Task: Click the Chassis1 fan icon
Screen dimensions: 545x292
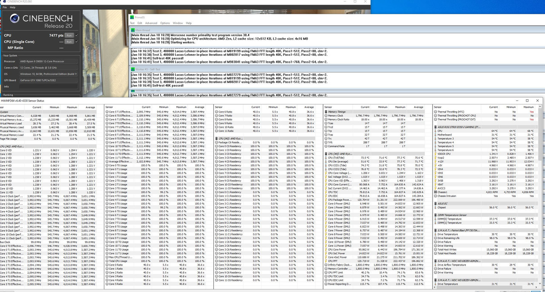Action: (436, 192)
